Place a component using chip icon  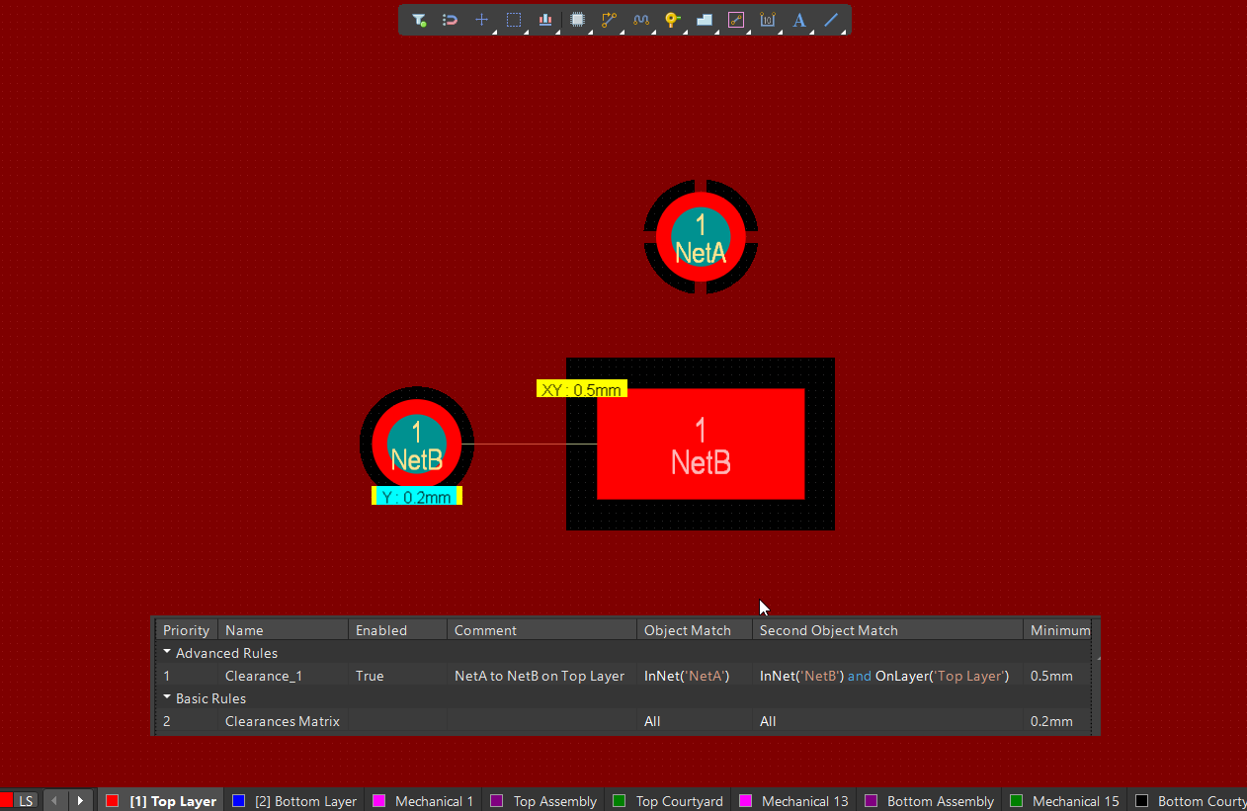(578, 20)
